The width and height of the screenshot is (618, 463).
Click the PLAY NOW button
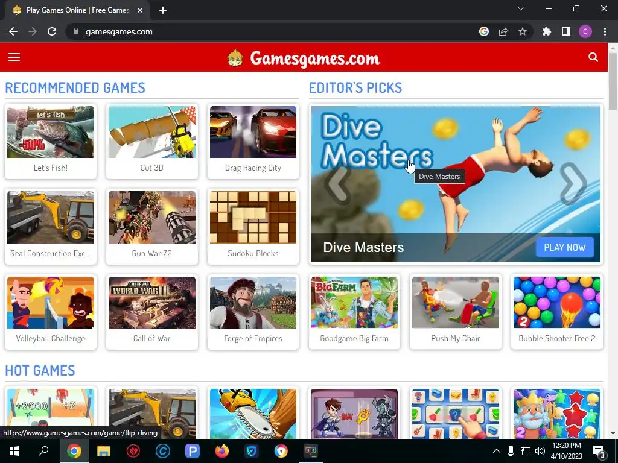[x=565, y=247]
